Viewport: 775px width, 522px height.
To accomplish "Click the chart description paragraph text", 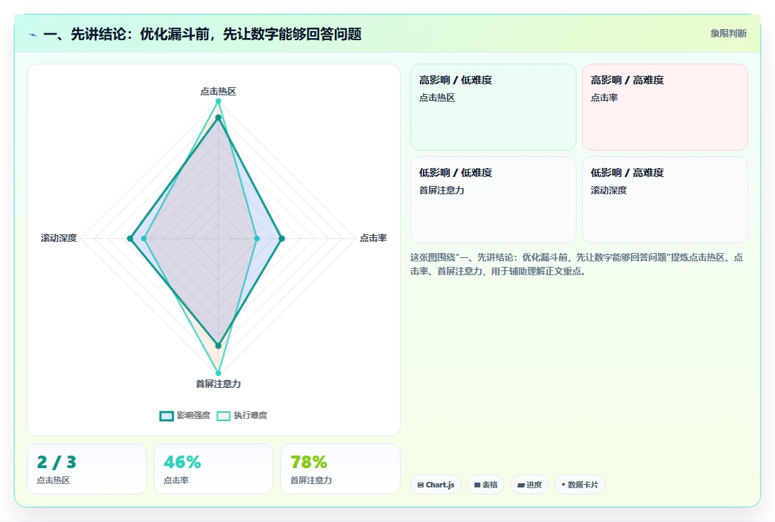I will tap(576, 264).
